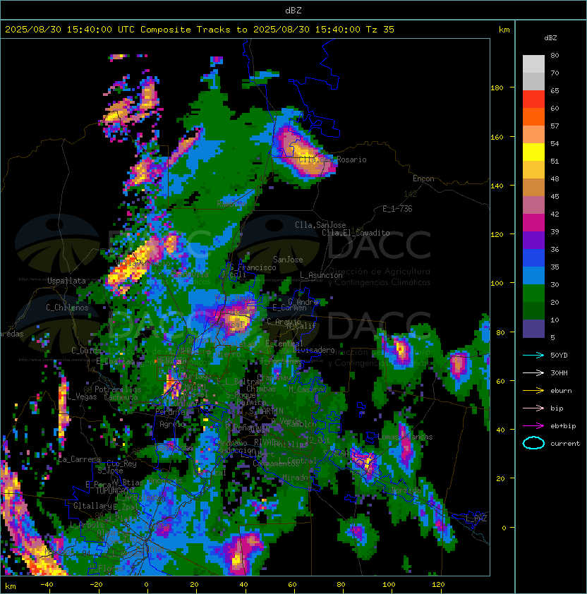Screen dimensions: 587x594
Task: Click the 180 tick on vertical axis
Action: (497, 88)
